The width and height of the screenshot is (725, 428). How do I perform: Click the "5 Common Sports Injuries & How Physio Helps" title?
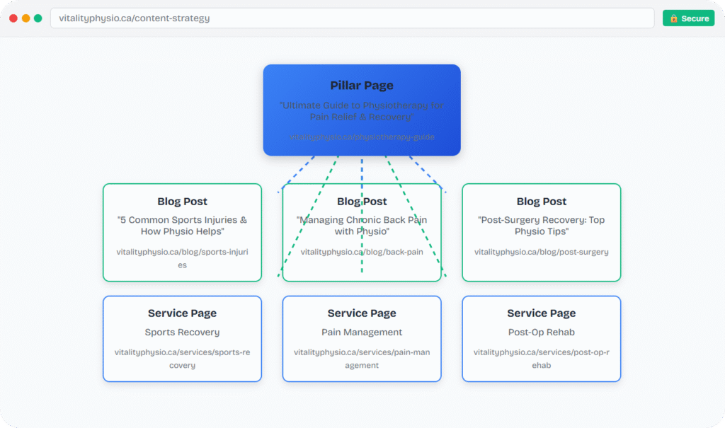[182, 226]
